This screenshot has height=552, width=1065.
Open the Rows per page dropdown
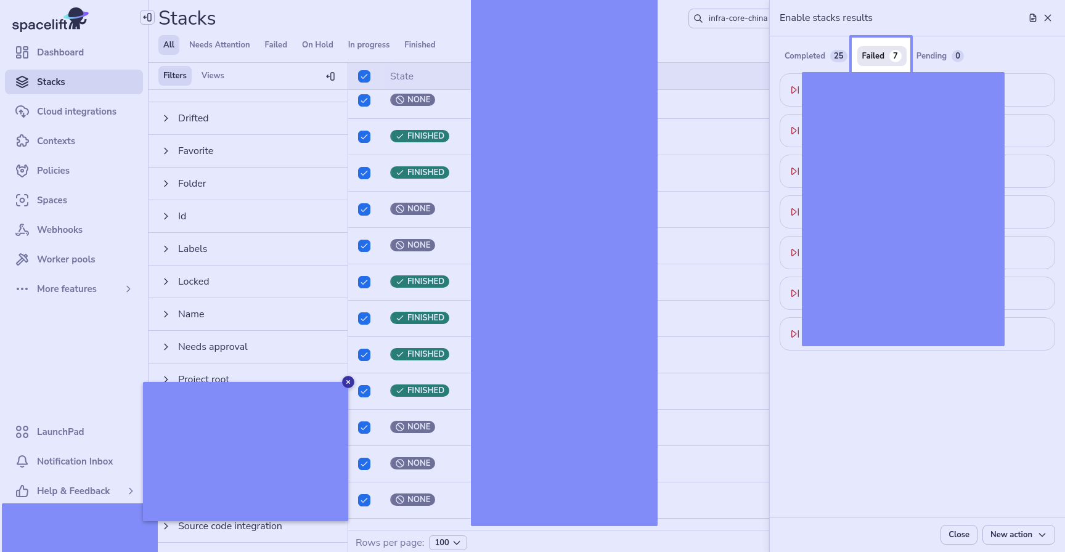pyautogui.click(x=447, y=543)
